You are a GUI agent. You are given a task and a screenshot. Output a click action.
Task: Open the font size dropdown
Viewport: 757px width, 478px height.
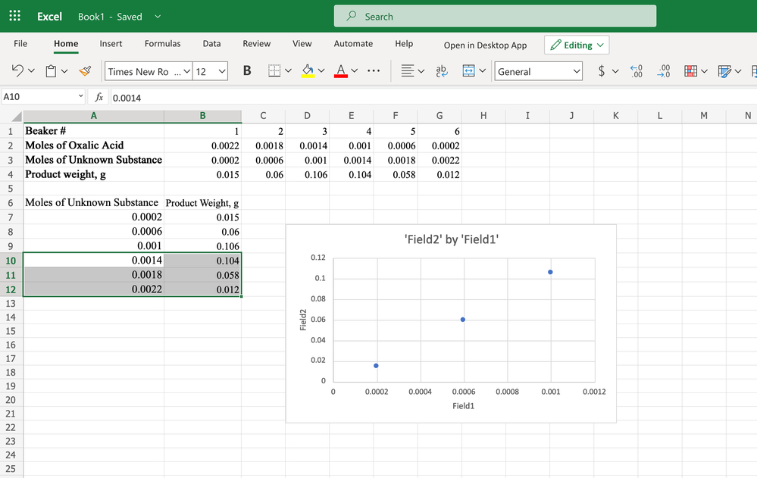[x=221, y=71]
